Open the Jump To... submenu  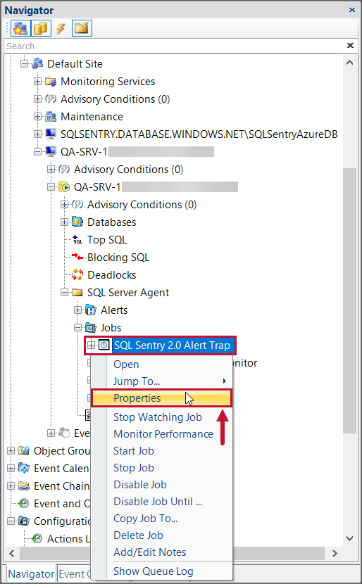click(x=161, y=381)
